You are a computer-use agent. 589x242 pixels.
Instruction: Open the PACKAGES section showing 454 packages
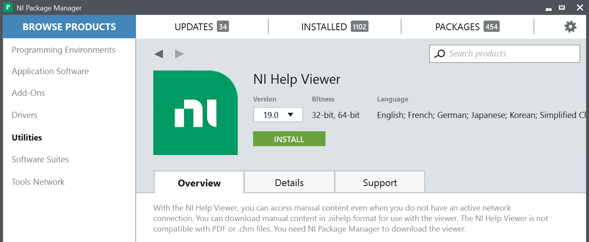click(x=467, y=27)
